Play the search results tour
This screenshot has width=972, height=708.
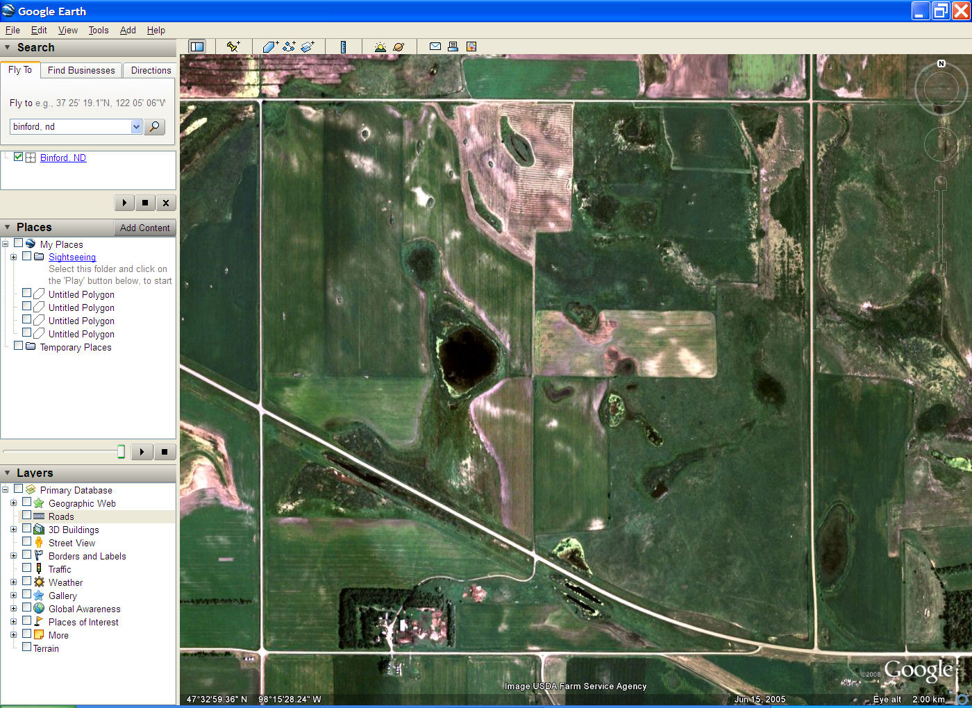coord(124,203)
